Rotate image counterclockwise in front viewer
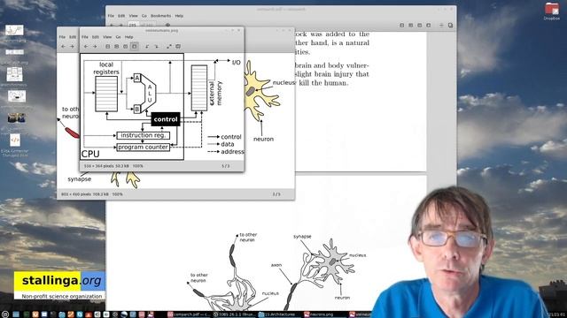567x318 pixels. [147, 47]
